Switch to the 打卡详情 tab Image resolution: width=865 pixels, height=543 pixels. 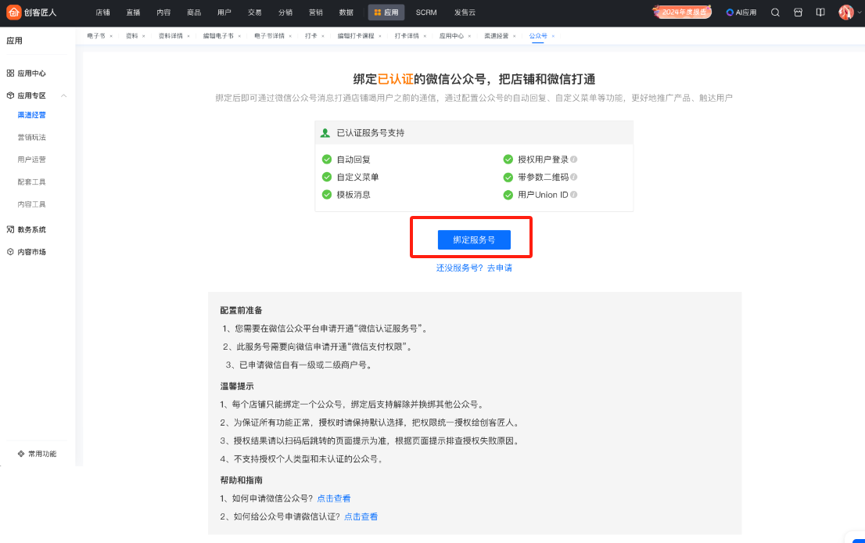406,36
